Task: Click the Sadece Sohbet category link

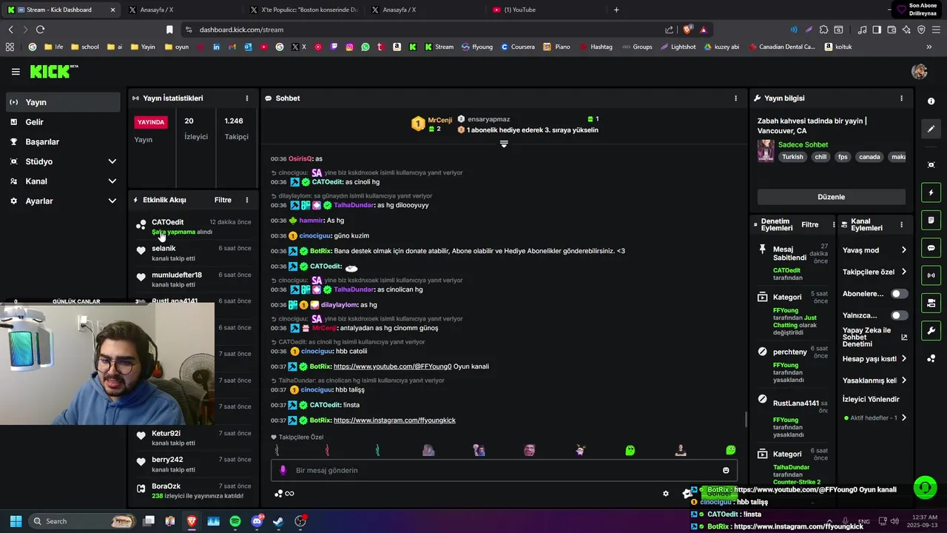Action: click(x=803, y=144)
